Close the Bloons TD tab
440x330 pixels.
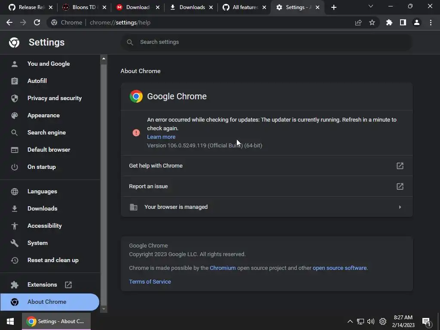point(104,7)
